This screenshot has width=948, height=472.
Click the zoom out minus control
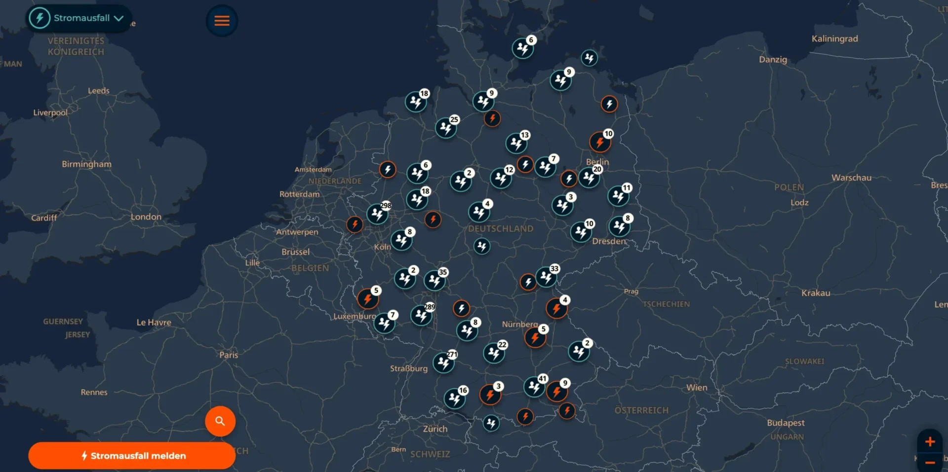tap(930, 464)
